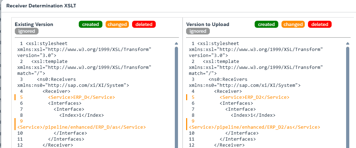356x148 pixels.
Task: Click 'Receiver Determination XSLT' dialog title
Action: (x=41, y=6)
